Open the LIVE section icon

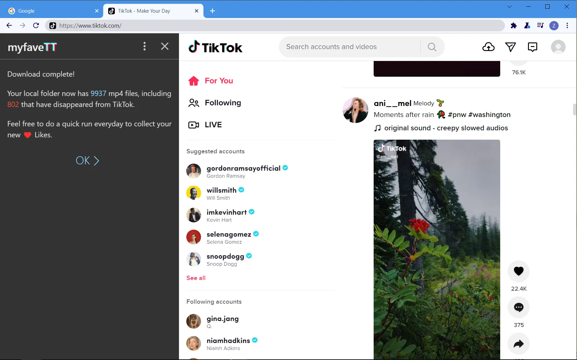click(x=194, y=125)
